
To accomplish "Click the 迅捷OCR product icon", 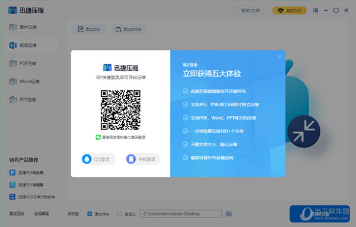I will (x=12, y=197).
